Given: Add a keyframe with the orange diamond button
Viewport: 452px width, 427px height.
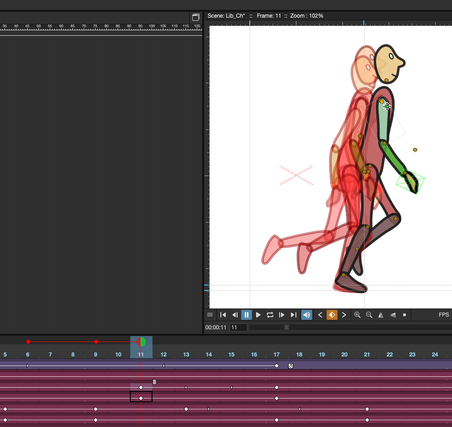Looking at the screenshot, I should coord(332,314).
